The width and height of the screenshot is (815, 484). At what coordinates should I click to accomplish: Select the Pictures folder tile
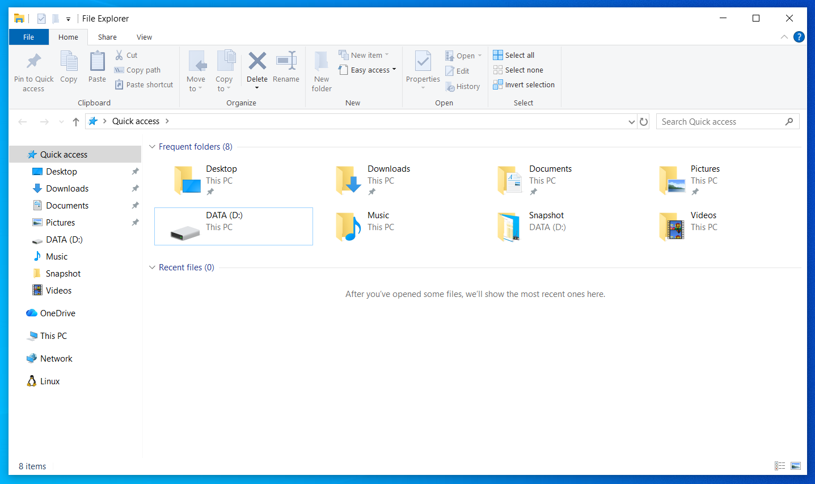tap(719, 180)
